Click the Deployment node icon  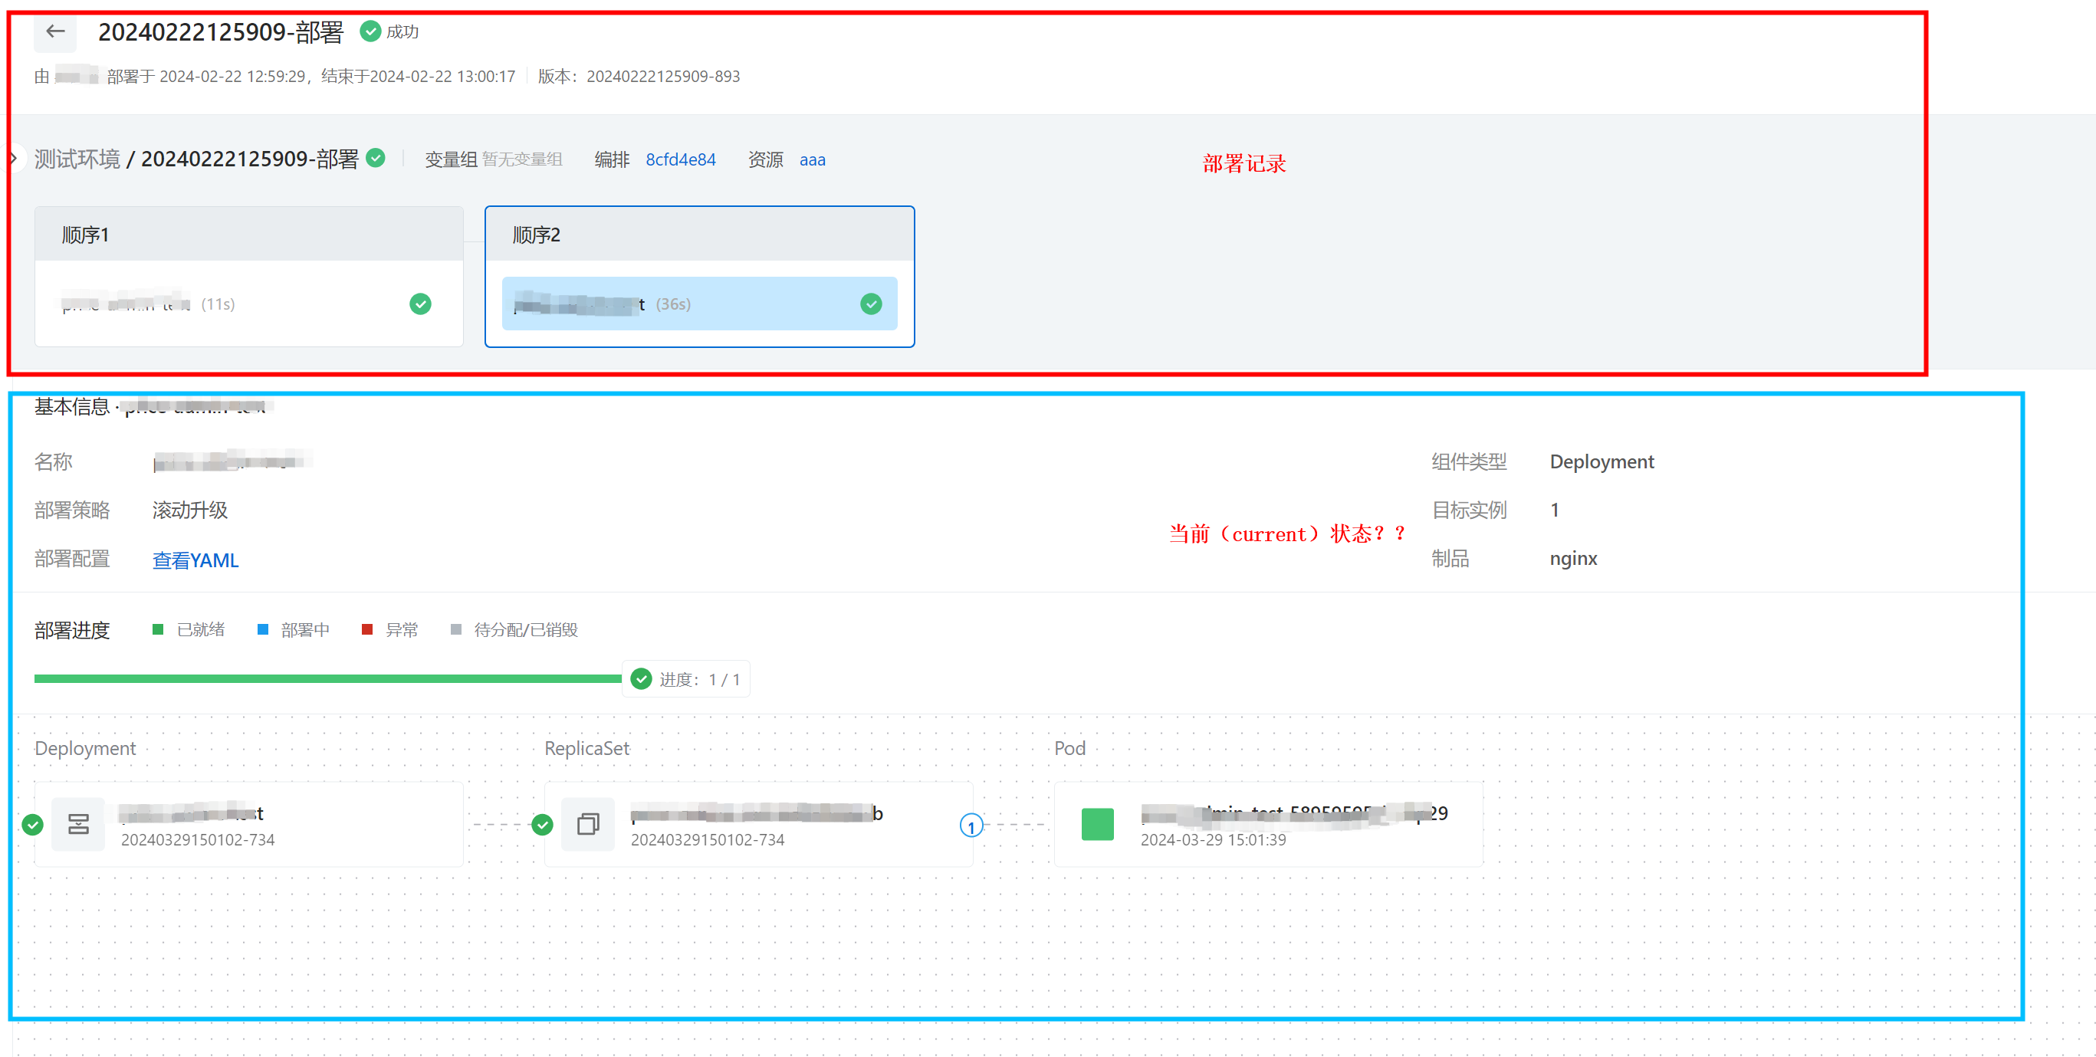coord(78,824)
